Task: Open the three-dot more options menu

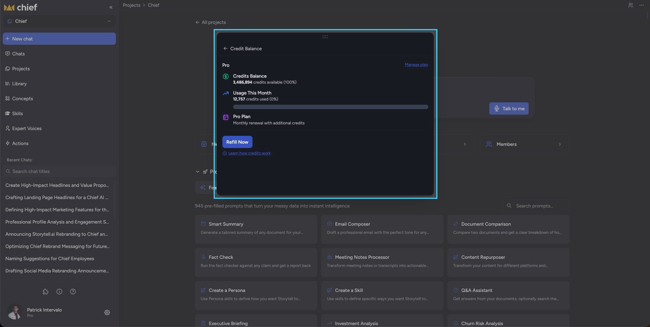Action: pos(642,5)
